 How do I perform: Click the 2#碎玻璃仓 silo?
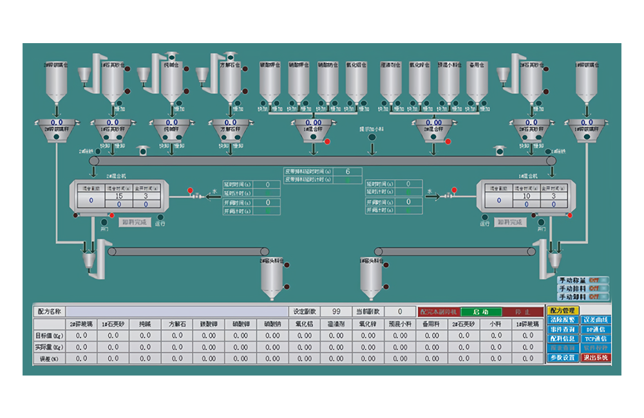tap(57, 82)
